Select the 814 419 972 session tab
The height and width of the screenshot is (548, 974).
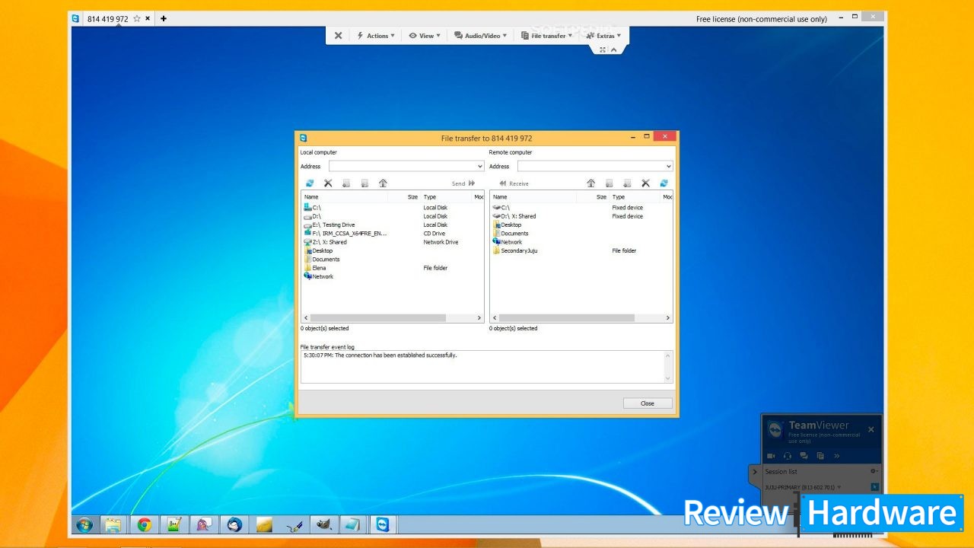click(x=107, y=18)
